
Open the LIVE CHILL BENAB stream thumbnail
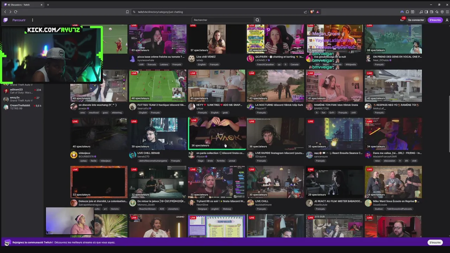[157, 134]
